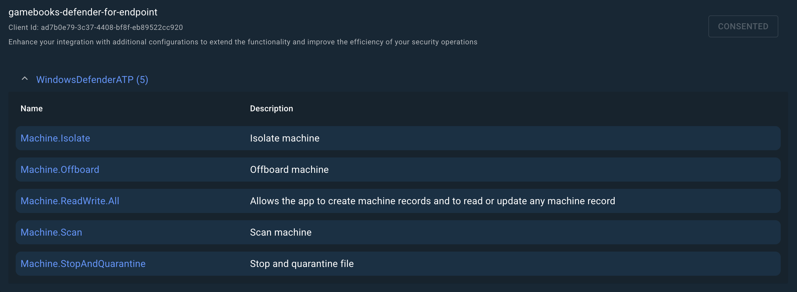Click the gamebooks-defender-for-endpoint title

click(83, 12)
